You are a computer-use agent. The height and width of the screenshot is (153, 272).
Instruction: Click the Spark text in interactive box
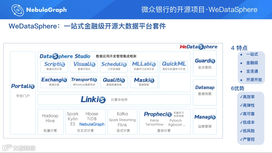pyautogui.click(x=73, y=114)
